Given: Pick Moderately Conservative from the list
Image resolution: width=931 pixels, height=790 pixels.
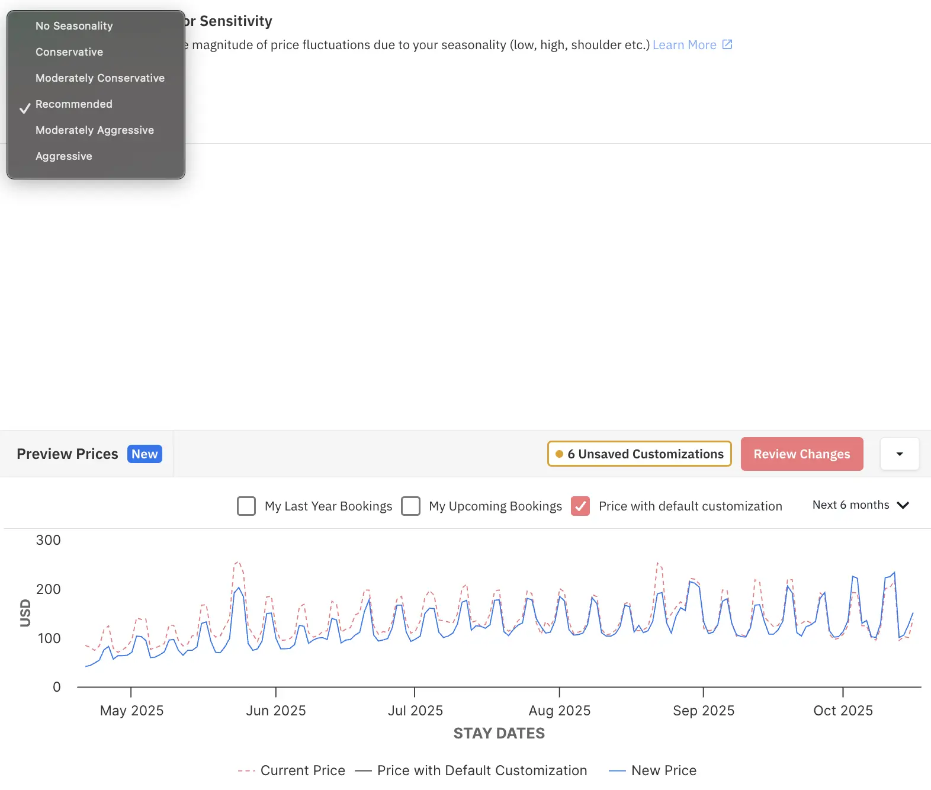Looking at the screenshot, I should (x=100, y=78).
